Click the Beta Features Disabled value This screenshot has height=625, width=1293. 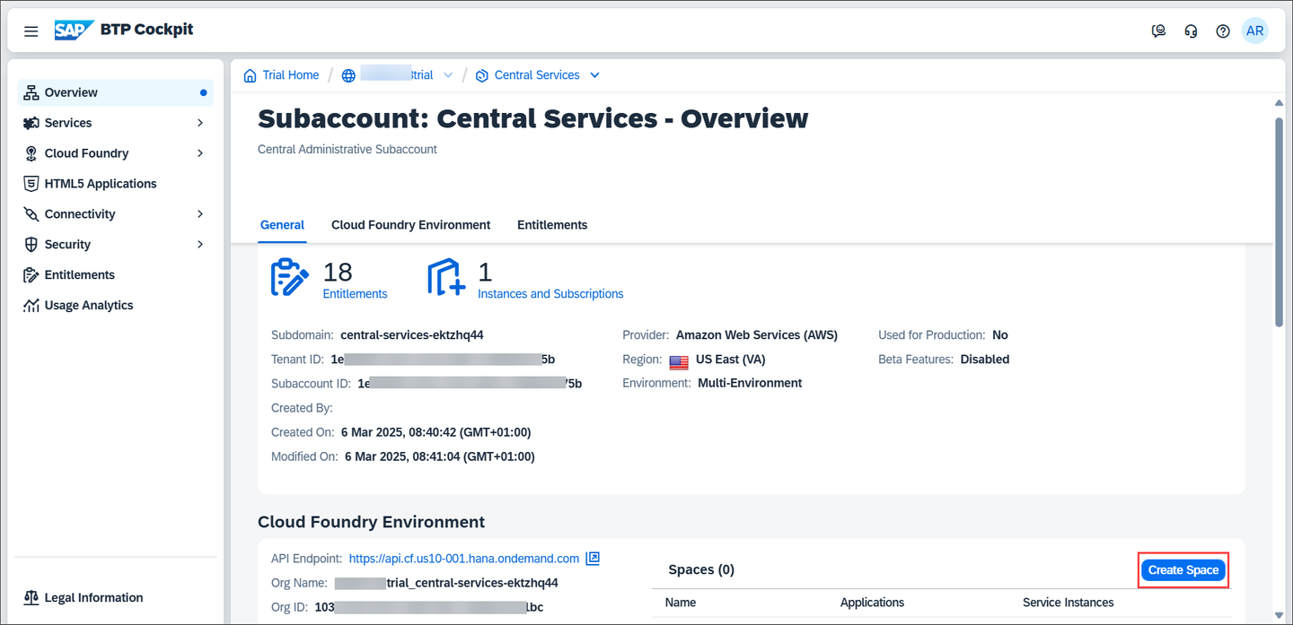985,360
